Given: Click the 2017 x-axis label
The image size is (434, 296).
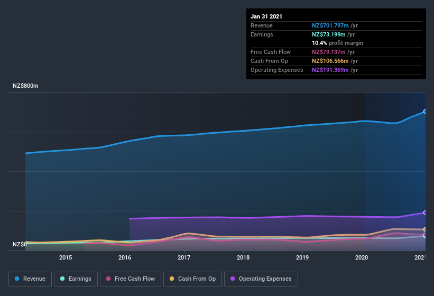Looking at the screenshot, I should coord(184,257).
